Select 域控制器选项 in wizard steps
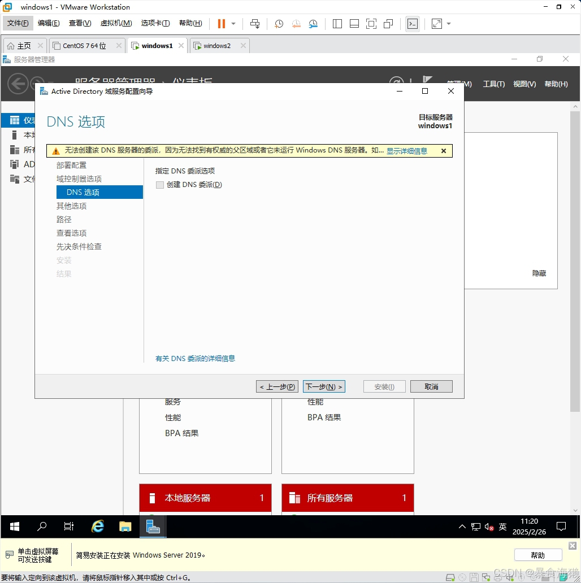This screenshot has width=581, height=583. click(79, 179)
